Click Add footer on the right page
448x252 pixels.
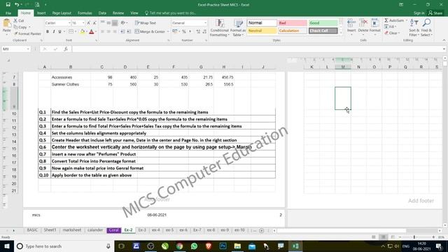tap(421, 201)
